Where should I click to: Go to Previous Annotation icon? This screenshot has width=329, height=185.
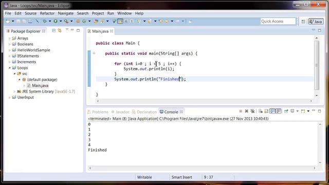[150, 21]
